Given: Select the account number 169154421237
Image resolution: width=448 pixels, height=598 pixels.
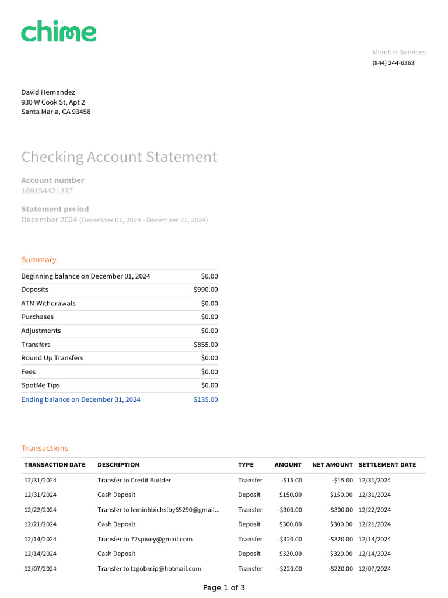Looking at the screenshot, I should [47, 191].
